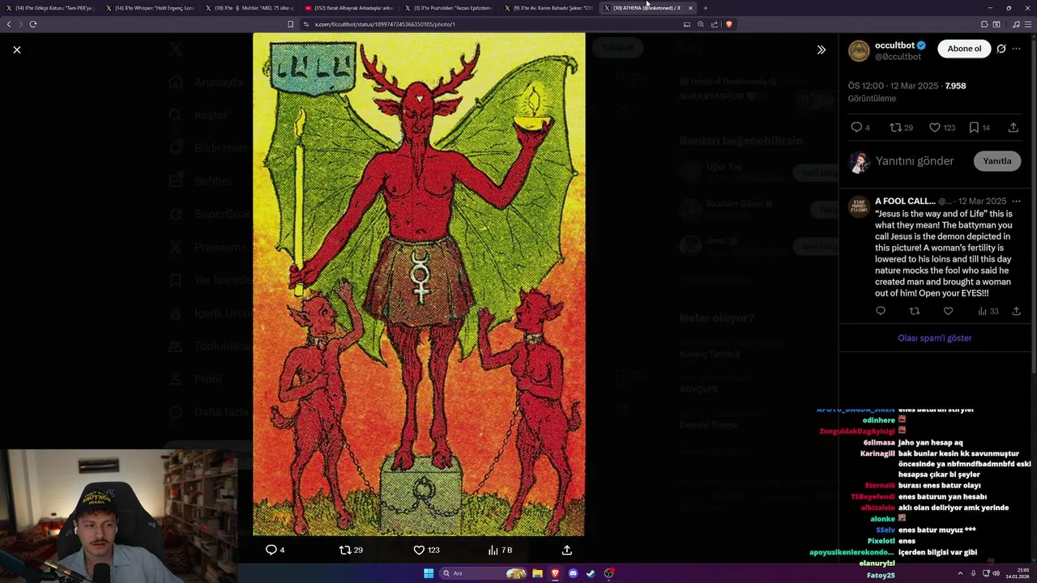Click the share icon in the address bar
This screenshot has width=1037, height=583.
pos(715,24)
